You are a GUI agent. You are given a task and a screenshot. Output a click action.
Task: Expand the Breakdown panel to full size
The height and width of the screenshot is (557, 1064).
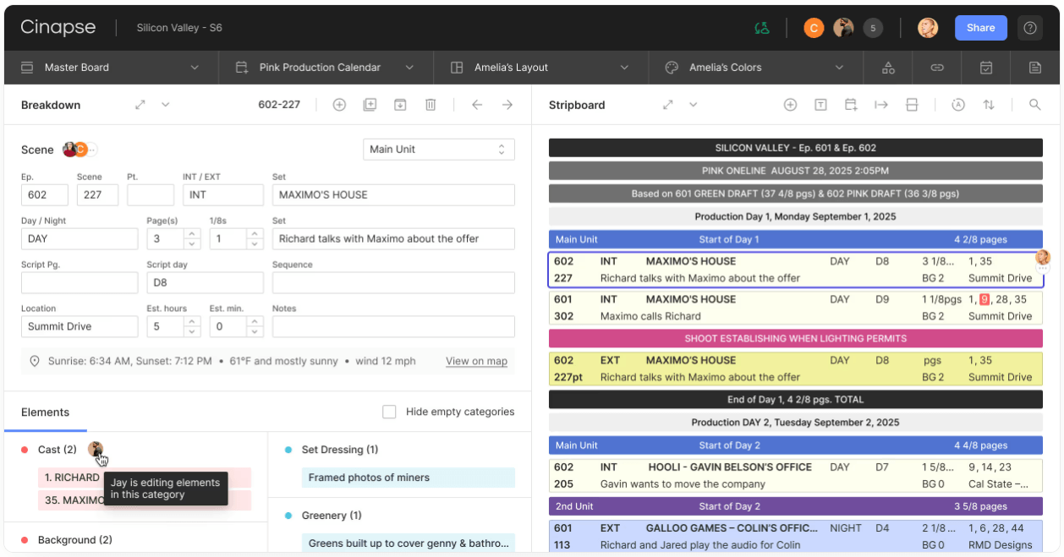pos(140,105)
